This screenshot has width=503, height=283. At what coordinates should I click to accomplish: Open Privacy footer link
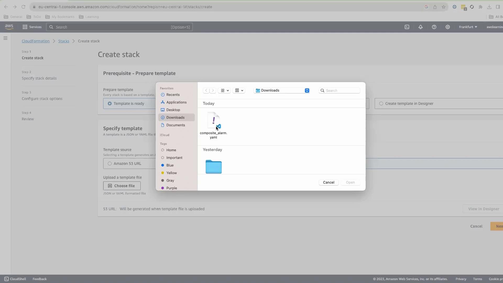461,279
